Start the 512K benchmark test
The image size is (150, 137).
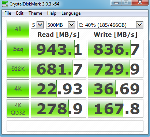pyautogui.click(x=18, y=69)
